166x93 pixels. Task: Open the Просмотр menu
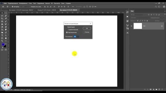pos(57,3)
